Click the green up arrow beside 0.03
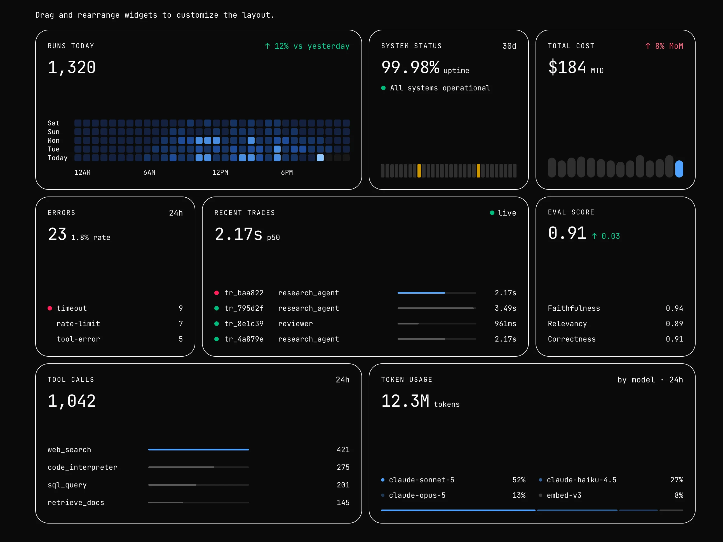This screenshot has height=542, width=723. [x=595, y=236]
